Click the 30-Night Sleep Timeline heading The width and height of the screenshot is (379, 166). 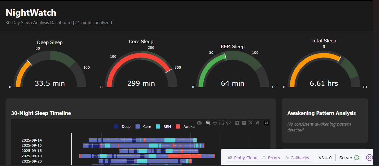(41, 113)
